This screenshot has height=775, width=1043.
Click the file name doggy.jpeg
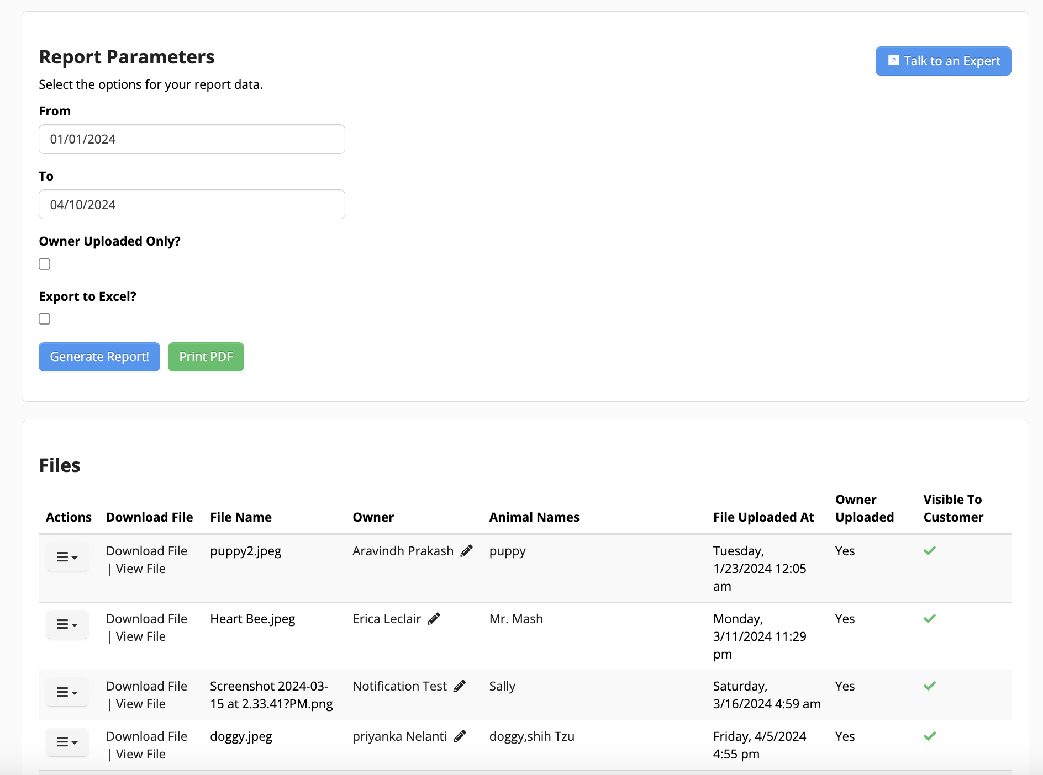[x=241, y=736]
